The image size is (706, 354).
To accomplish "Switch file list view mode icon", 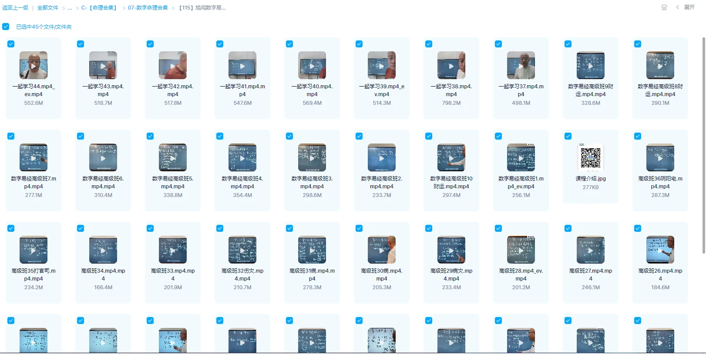I will click(x=664, y=7).
